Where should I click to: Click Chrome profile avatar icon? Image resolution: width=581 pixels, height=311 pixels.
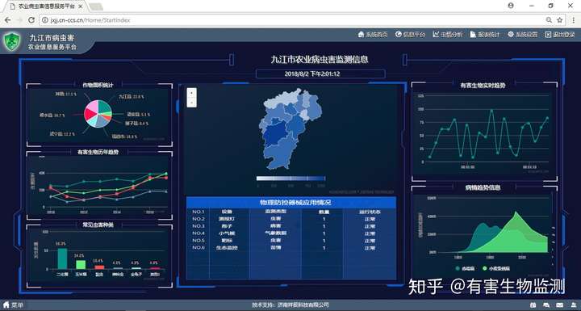coord(511,6)
